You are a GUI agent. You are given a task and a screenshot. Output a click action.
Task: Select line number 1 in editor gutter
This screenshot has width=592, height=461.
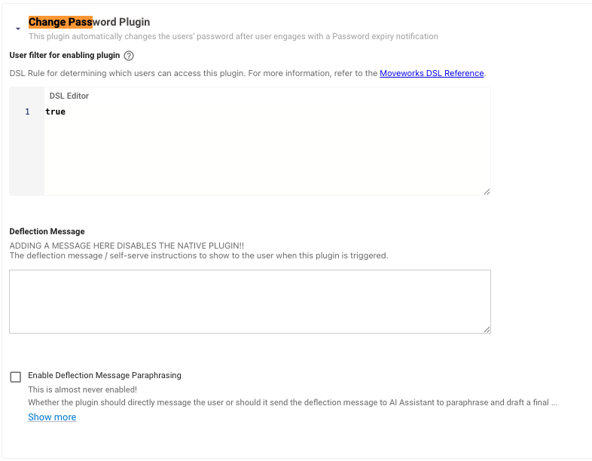tap(27, 111)
